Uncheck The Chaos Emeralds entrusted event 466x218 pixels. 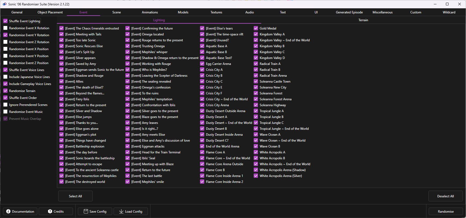pos(61,28)
